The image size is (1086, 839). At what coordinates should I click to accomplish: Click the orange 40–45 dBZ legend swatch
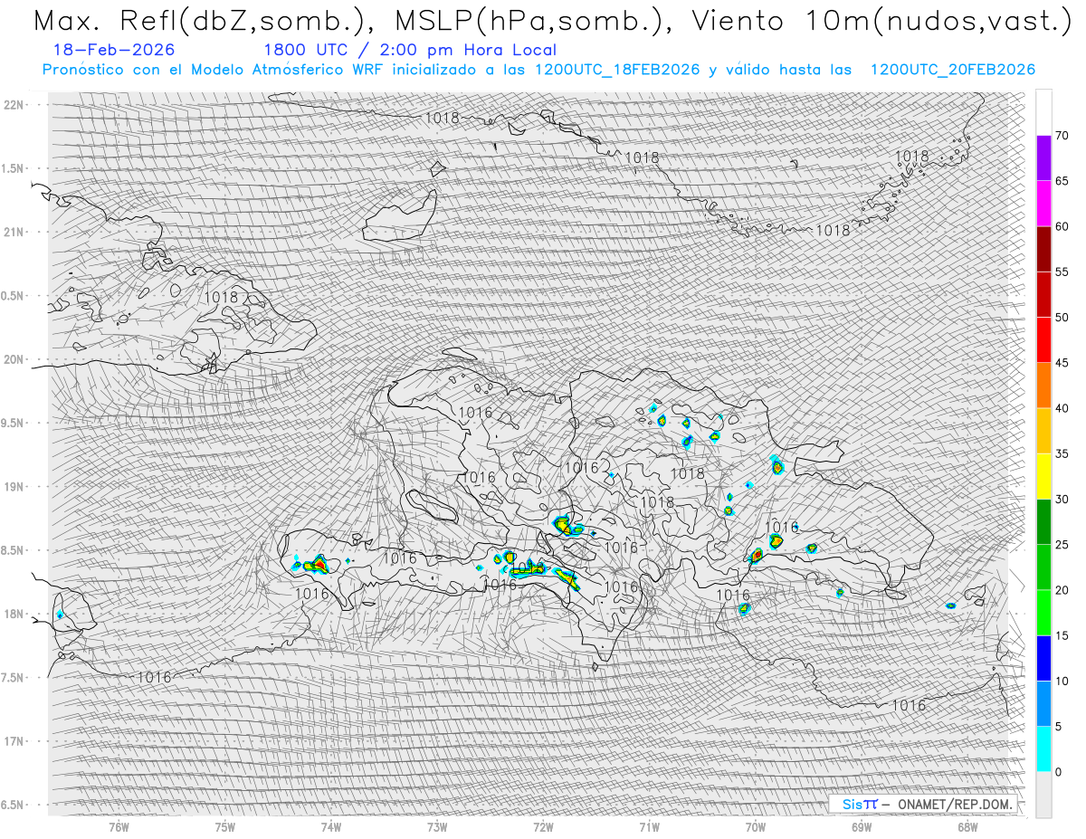(x=1043, y=386)
